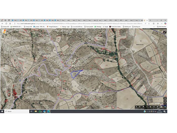
Task: Click the print map icon
Action: pyautogui.click(x=150, y=107)
